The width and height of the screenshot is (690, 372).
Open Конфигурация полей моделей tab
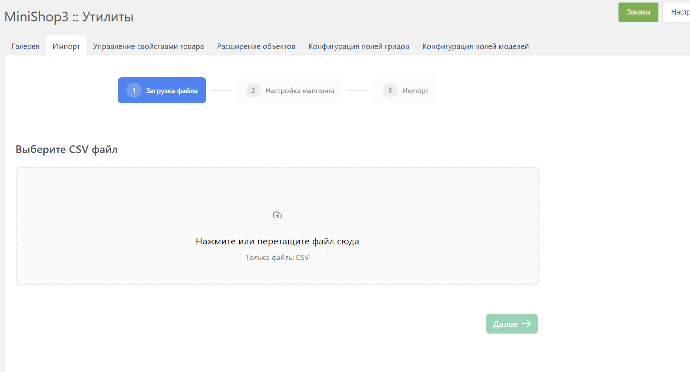pos(475,46)
